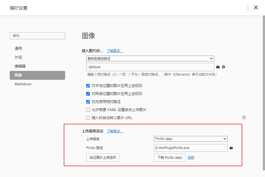Select the 图像 settings section
The image size is (265, 177).
(x=37, y=75)
